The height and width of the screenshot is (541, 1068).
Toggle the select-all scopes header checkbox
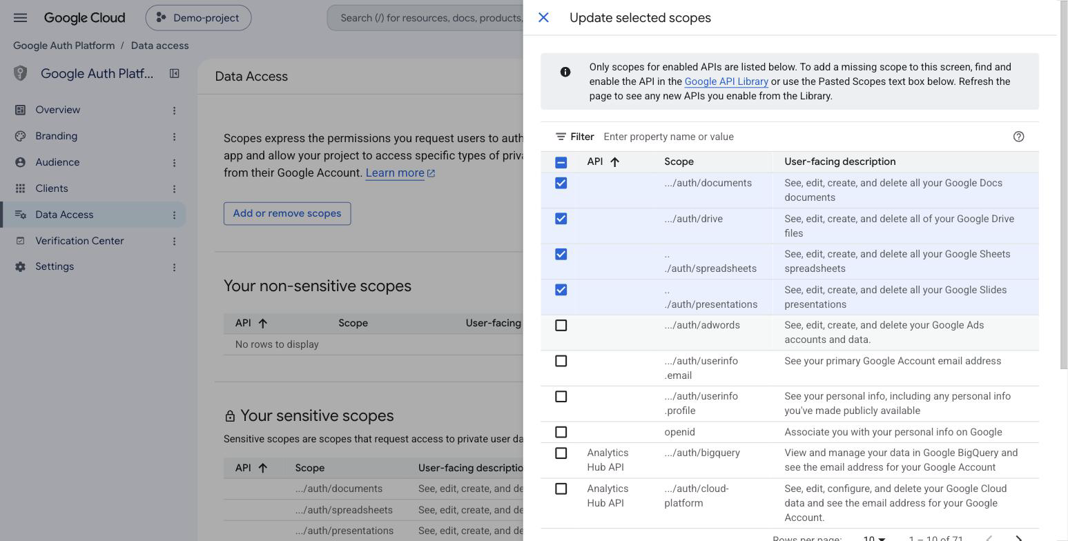(561, 162)
